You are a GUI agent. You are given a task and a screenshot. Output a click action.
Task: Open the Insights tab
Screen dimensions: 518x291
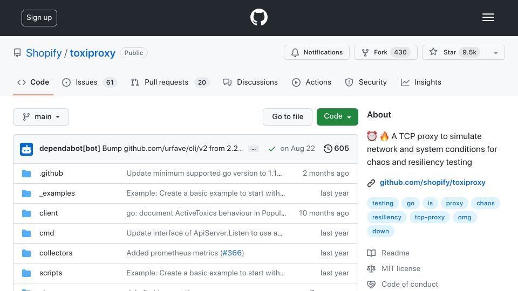pyautogui.click(x=421, y=82)
